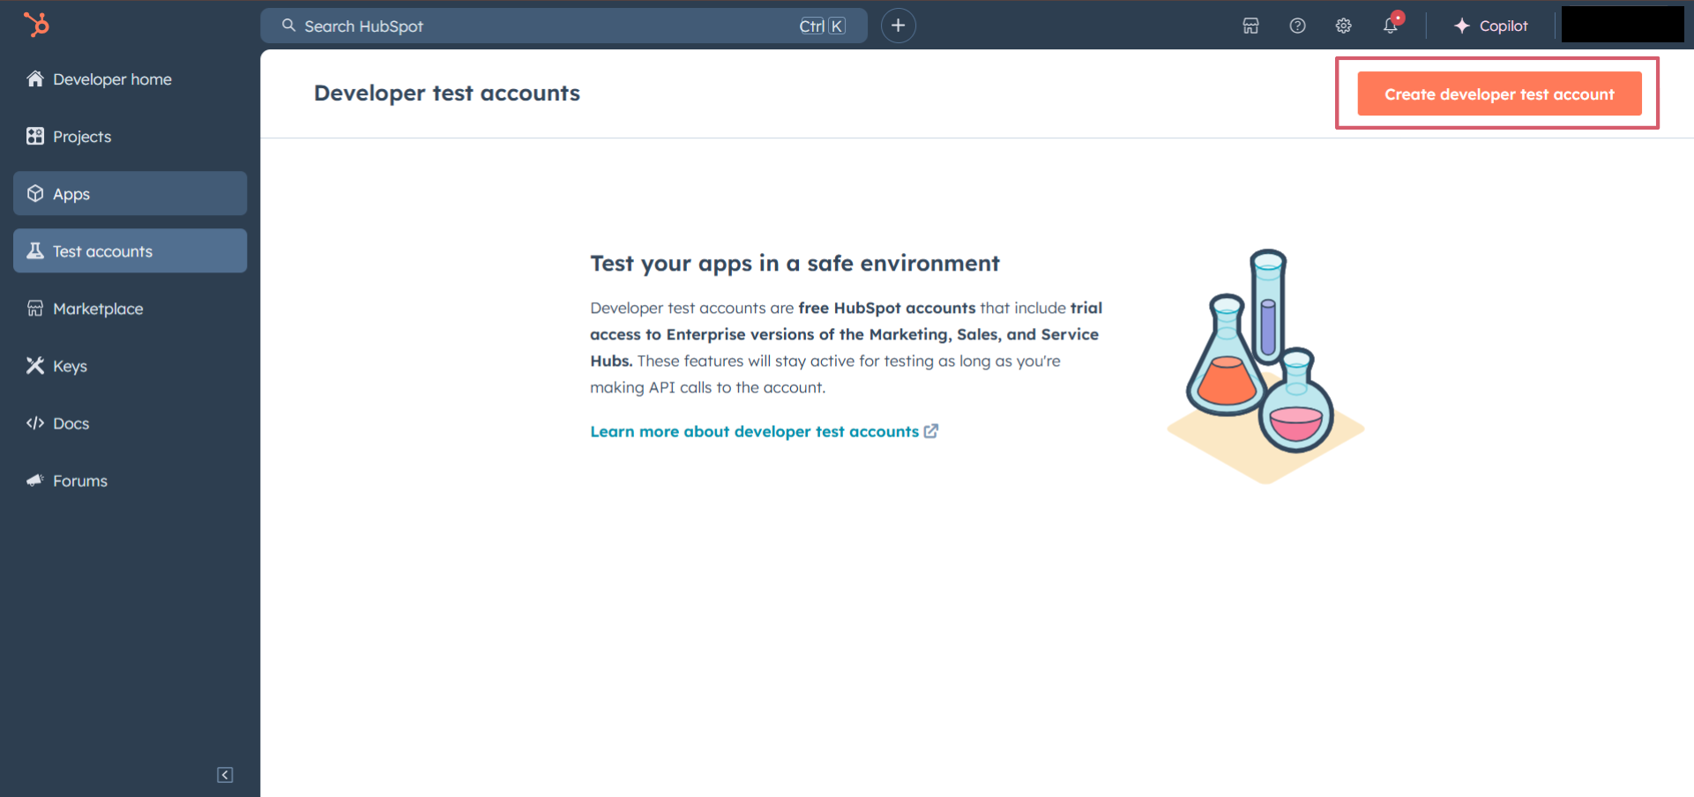Click the Copilot sparkle icon
This screenshot has width=1694, height=797.
[x=1462, y=26]
